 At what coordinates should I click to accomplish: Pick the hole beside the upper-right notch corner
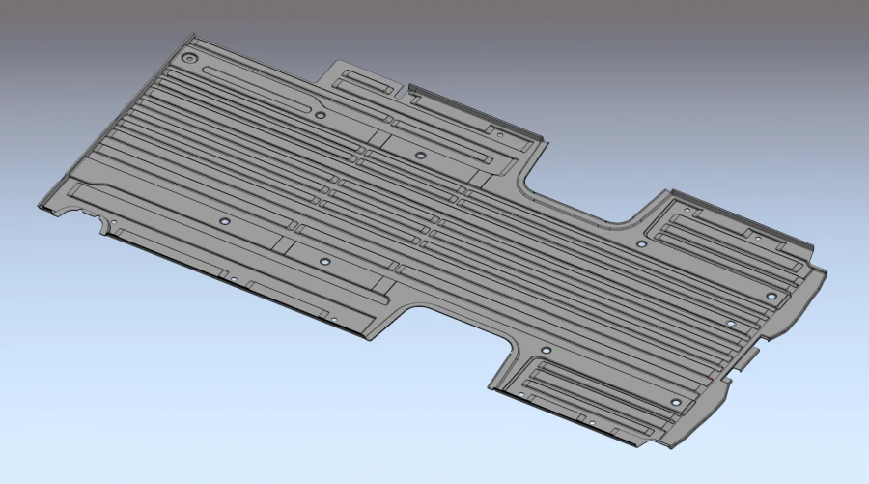(641, 243)
